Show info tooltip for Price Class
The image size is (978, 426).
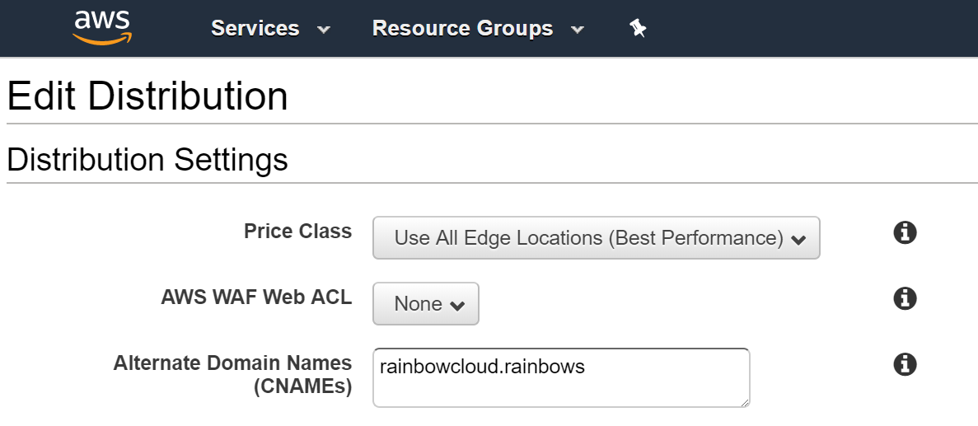[x=905, y=232]
